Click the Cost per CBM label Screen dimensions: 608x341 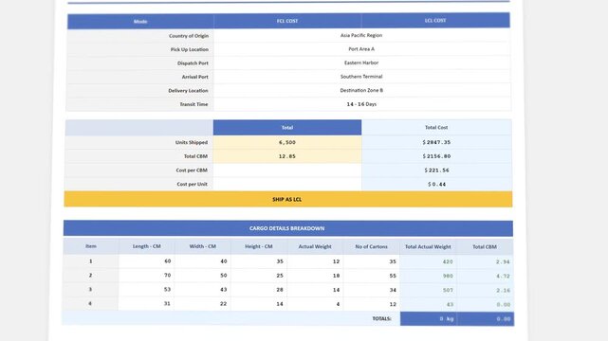(x=192, y=170)
